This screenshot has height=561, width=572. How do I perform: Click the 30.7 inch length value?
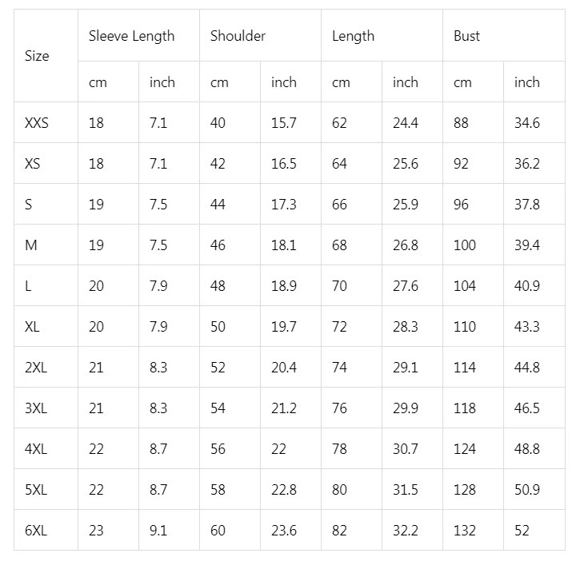tap(405, 449)
